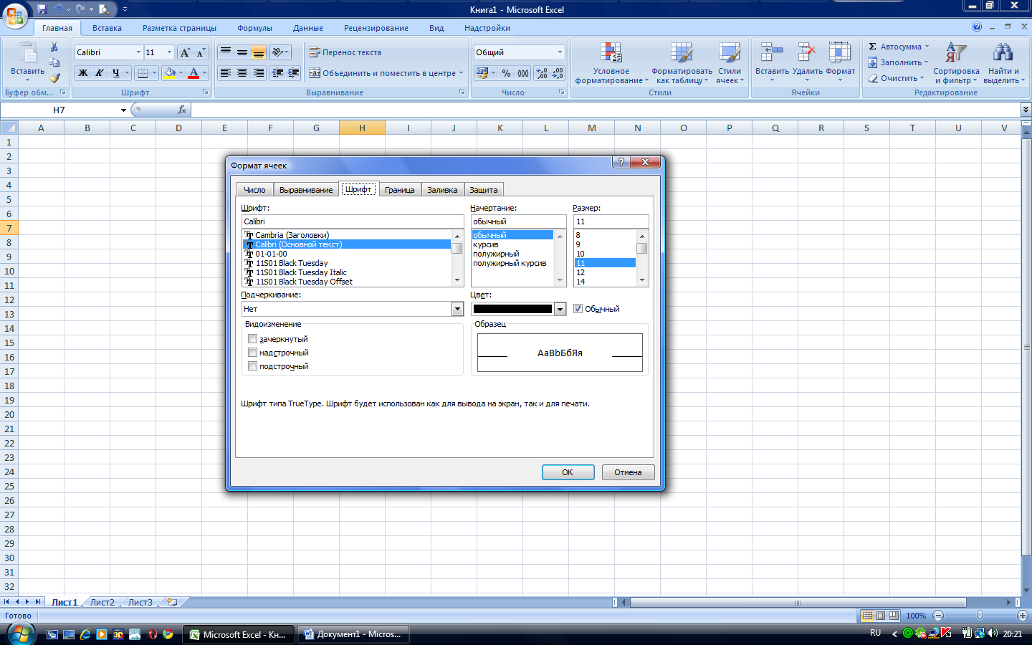Click the Office button orb
1032x645 pixels.
pos(15,16)
